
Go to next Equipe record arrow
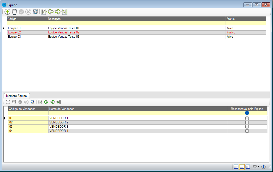point(58,12)
